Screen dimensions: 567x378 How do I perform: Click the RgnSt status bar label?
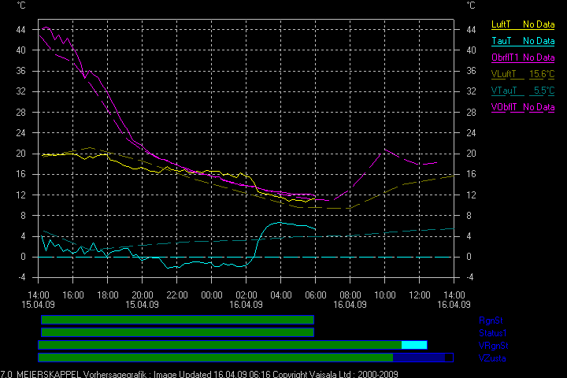492,321
